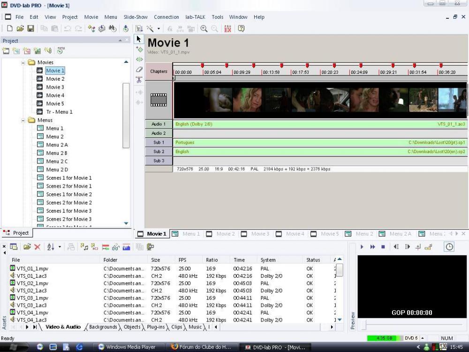The height and width of the screenshot is (352, 469).
Task: Collapse the Menus folder in tree
Action: point(23,120)
